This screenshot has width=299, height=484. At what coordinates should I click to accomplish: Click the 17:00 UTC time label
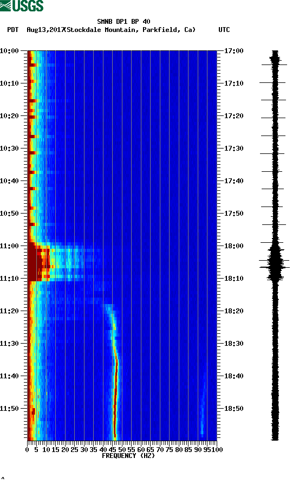point(233,50)
